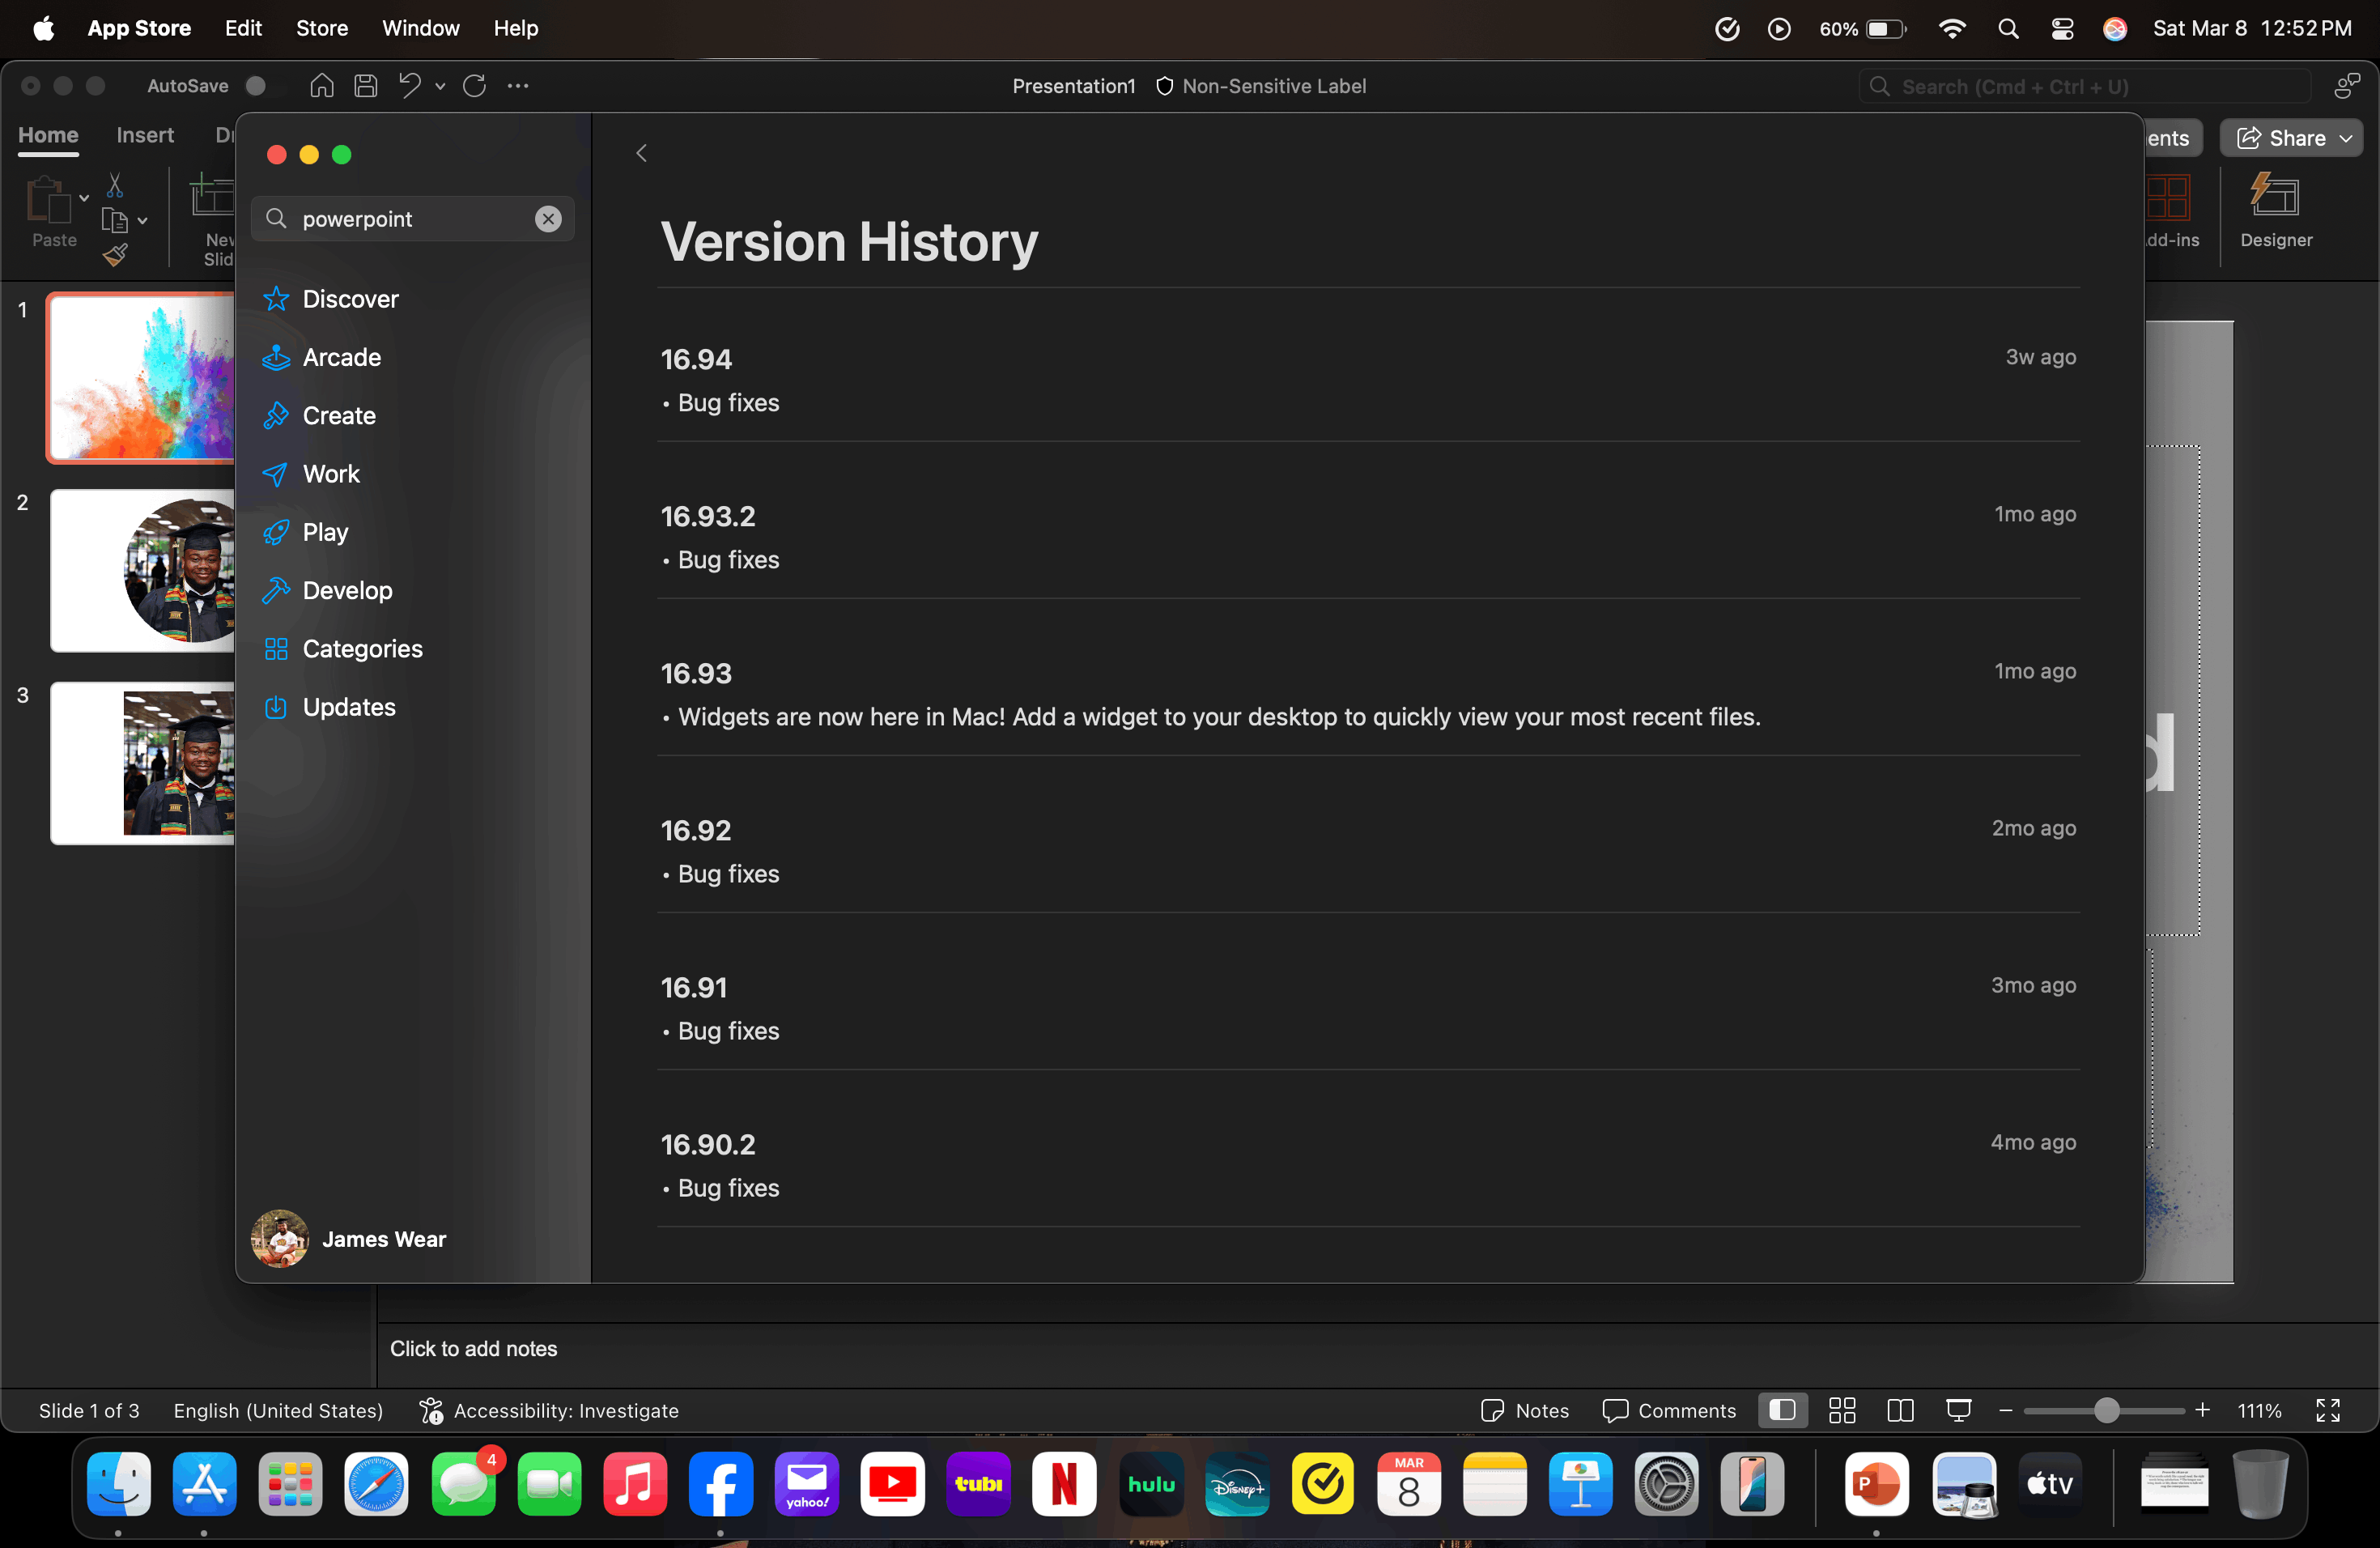Clear the powerpoint search field

548,219
